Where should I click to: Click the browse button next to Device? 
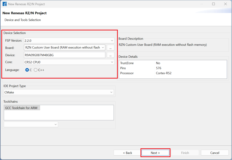pos(111,55)
